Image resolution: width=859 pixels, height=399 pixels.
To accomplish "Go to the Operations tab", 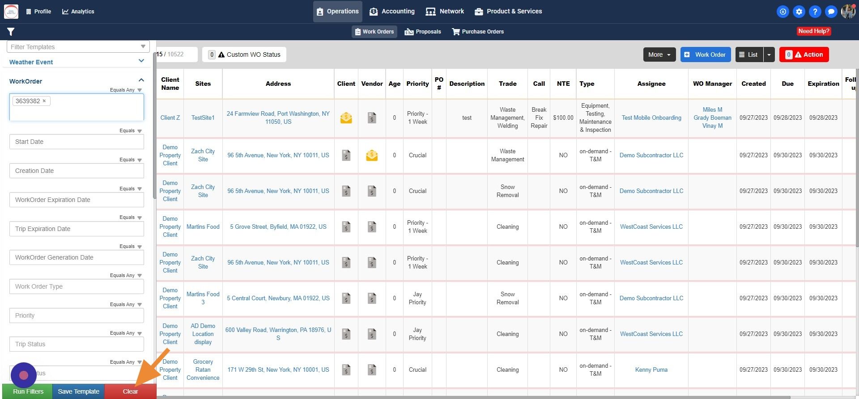I will tap(338, 12).
